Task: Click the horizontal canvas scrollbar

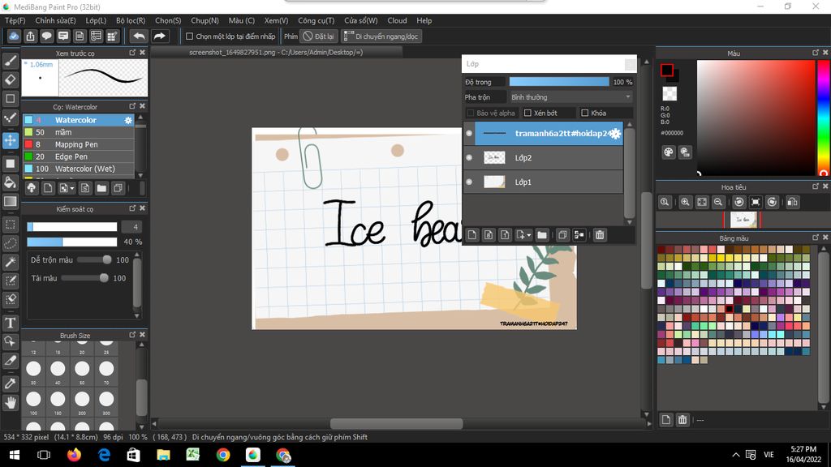Action: [396, 423]
